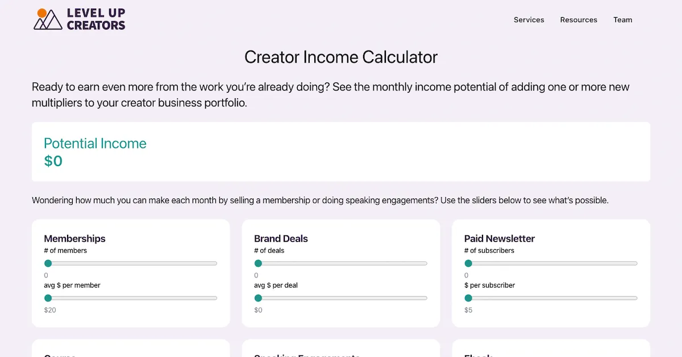682x357 pixels.
Task: Open the Resources navigation link
Action: pos(579,19)
